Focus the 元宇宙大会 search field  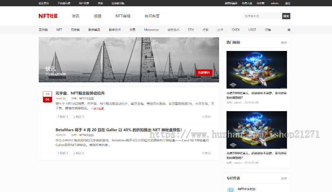[262, 16]
